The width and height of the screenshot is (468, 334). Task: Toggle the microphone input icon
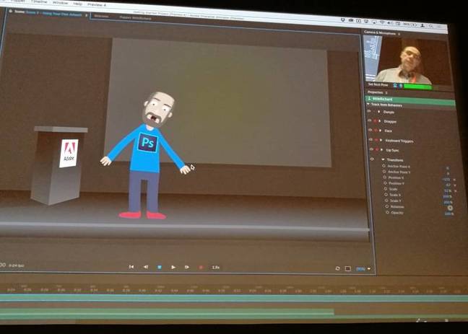pos(401,86)
